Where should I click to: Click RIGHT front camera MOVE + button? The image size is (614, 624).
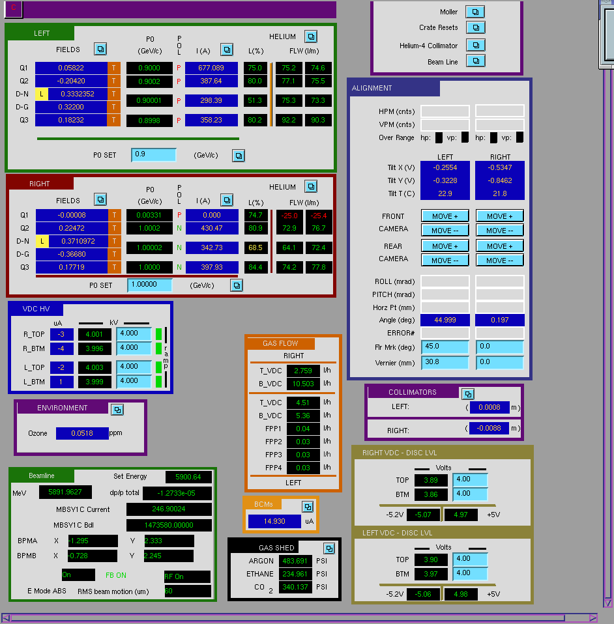[500, 216]
